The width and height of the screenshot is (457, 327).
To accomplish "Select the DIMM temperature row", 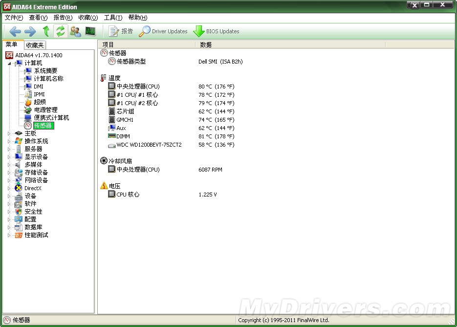I will tap(171, 136).
